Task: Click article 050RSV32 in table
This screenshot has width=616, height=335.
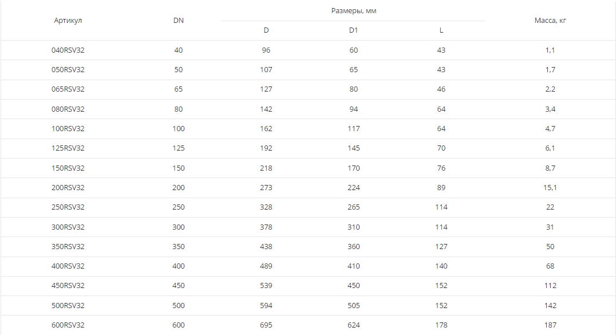Action: [68, 70]
